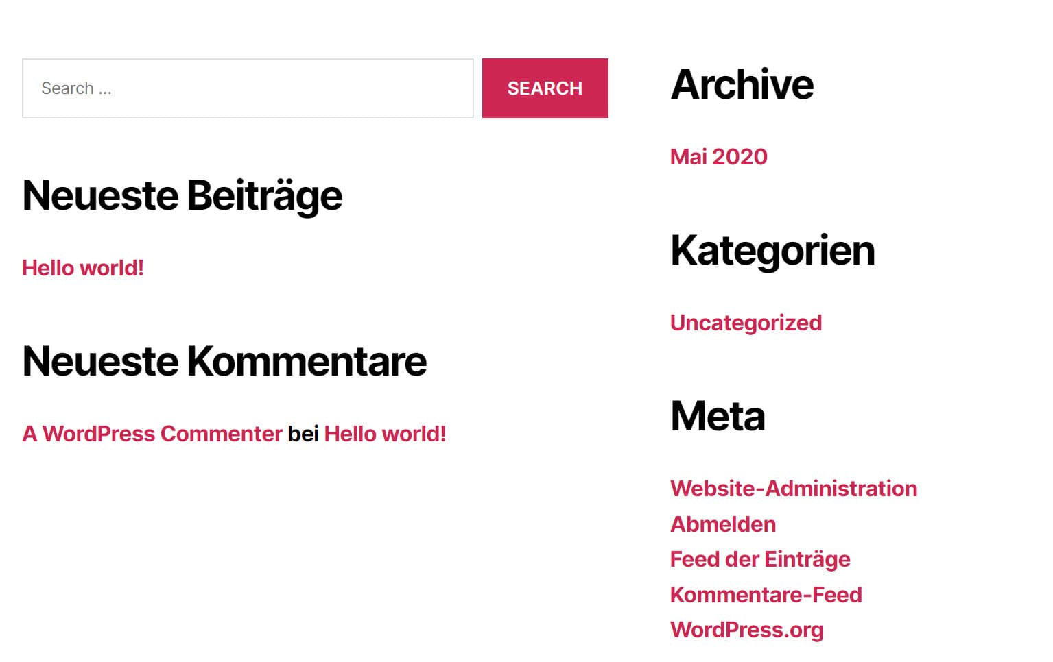The width and height of the screenshot is (1053, 662).
Task: Click the Kategorien section heading
Action: (x=772, y=251)
